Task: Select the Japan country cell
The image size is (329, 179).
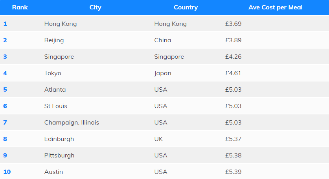Action: [x=163, y=73]
